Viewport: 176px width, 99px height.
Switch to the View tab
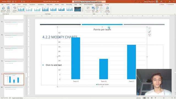(x=62, y=4)
